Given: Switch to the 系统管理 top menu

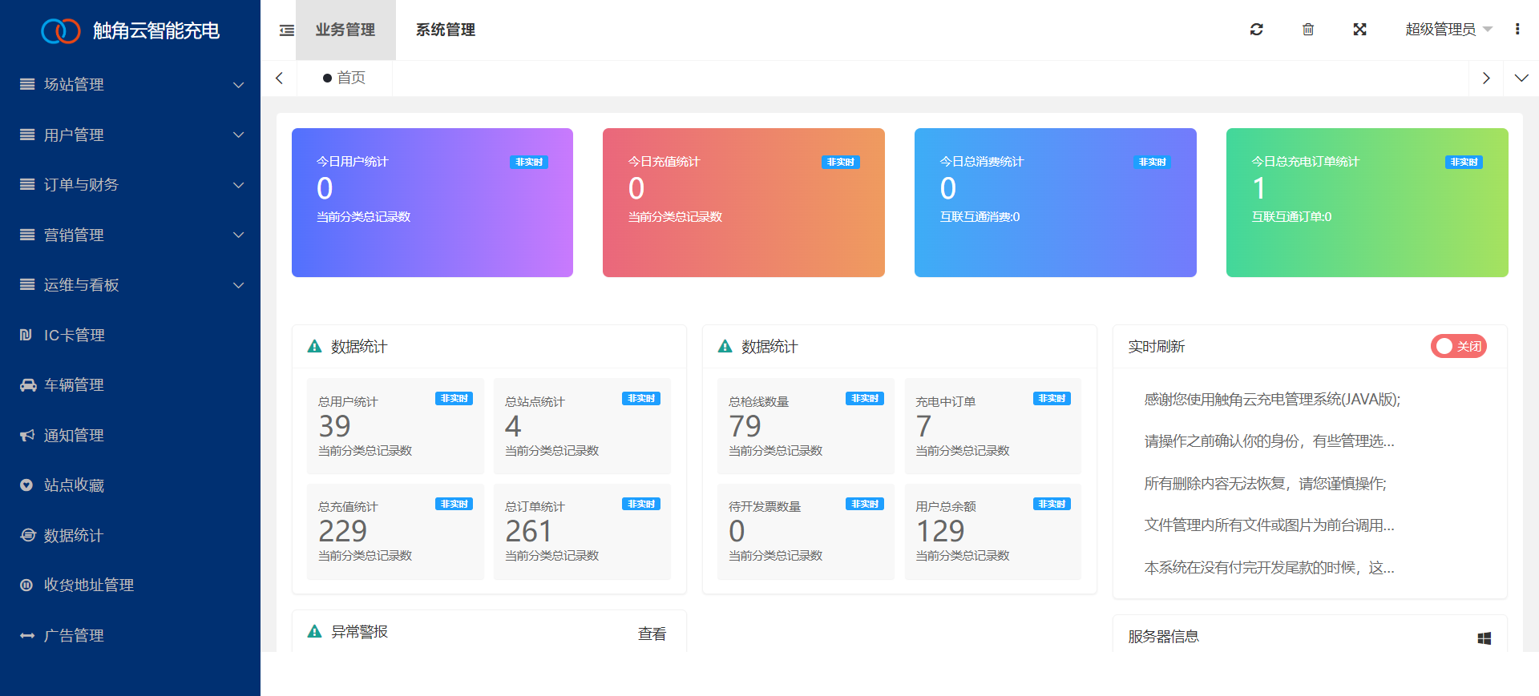Looking at the screenshot, I should [445, 30].
